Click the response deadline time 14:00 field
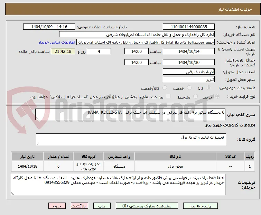 [x=137, y=51]
